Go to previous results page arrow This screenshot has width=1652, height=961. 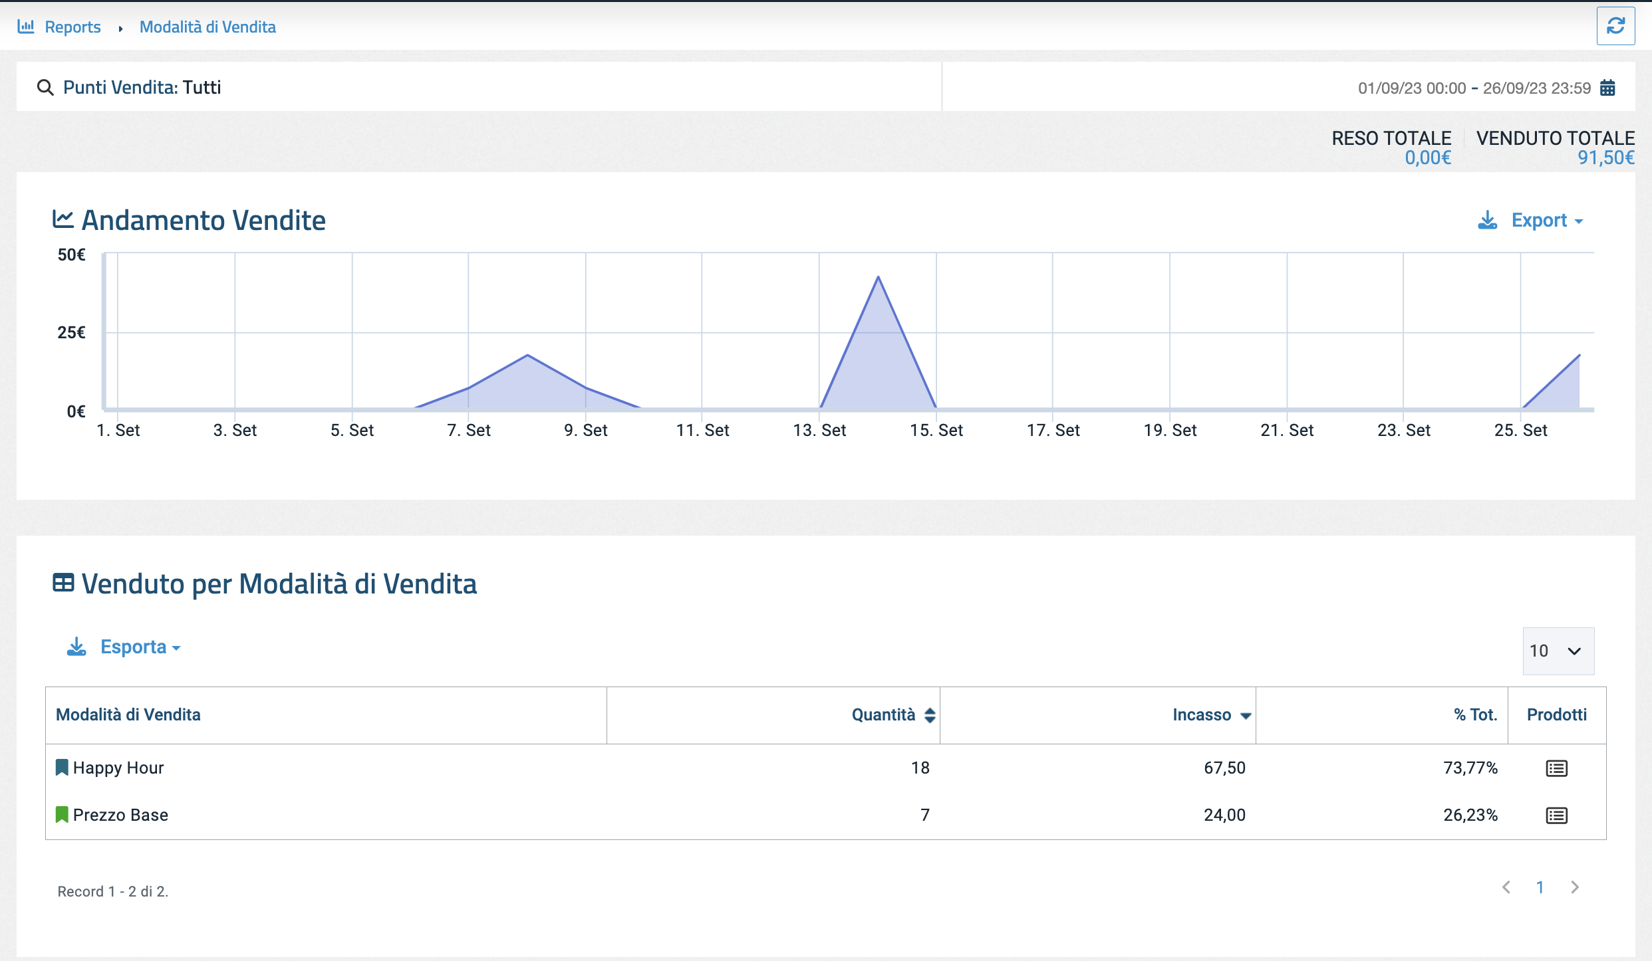click(x=1506, y=887)
